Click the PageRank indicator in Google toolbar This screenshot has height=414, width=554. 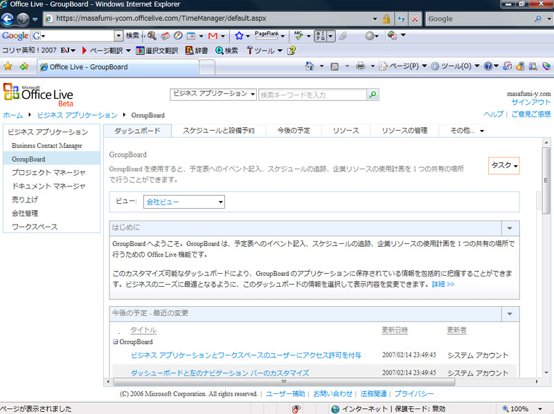tap(267, 35)
